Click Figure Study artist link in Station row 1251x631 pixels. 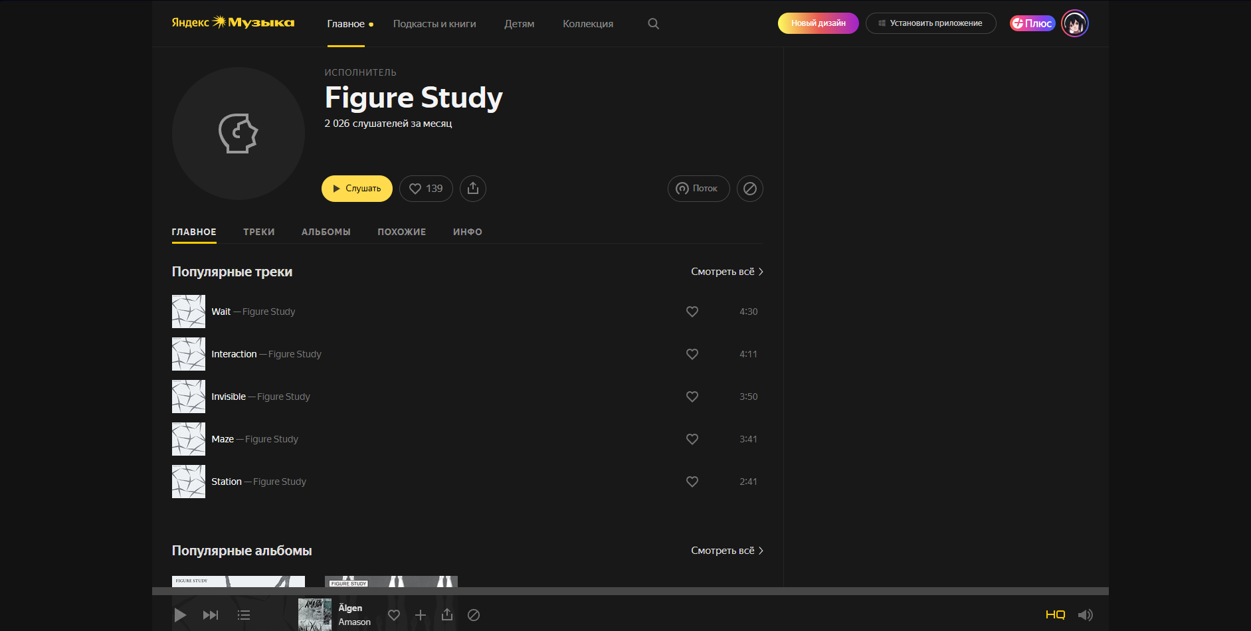(280, 482)
